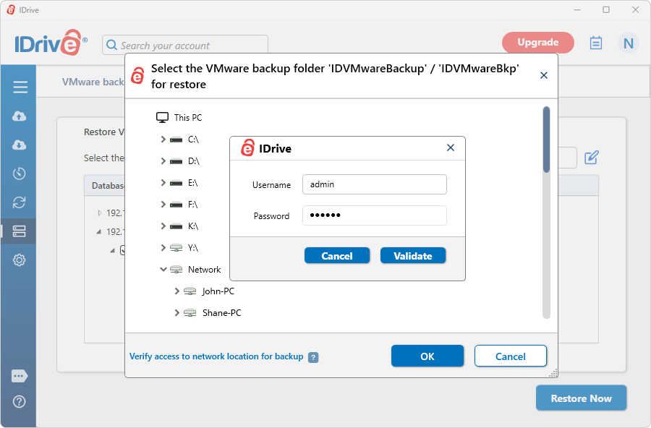
Task: Collapse the second 192 server node
Action: 99,231
